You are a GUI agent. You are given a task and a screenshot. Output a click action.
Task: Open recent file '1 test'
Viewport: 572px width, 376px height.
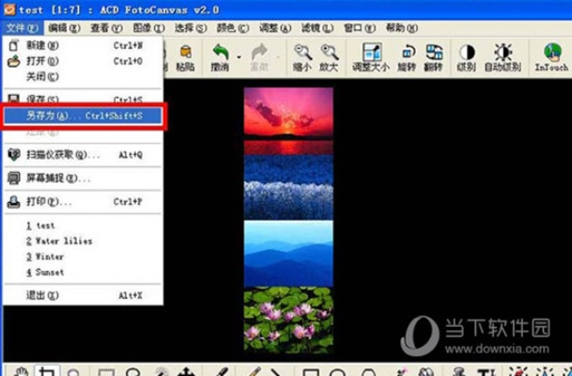[83, 226]
